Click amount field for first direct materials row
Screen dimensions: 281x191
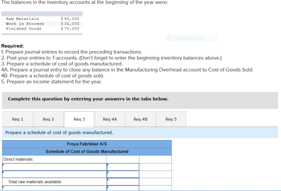pos(123,167)
